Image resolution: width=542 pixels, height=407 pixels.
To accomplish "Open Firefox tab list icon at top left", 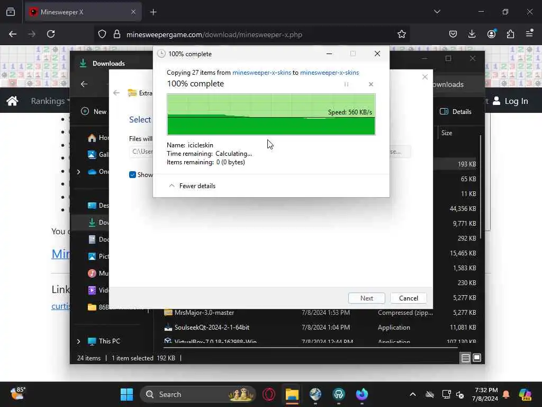I will click(11, 12).
